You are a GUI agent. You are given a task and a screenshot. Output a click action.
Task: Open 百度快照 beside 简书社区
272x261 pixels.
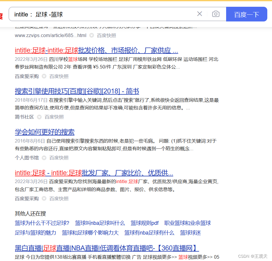pyautogui.click(x=54, y=117)
